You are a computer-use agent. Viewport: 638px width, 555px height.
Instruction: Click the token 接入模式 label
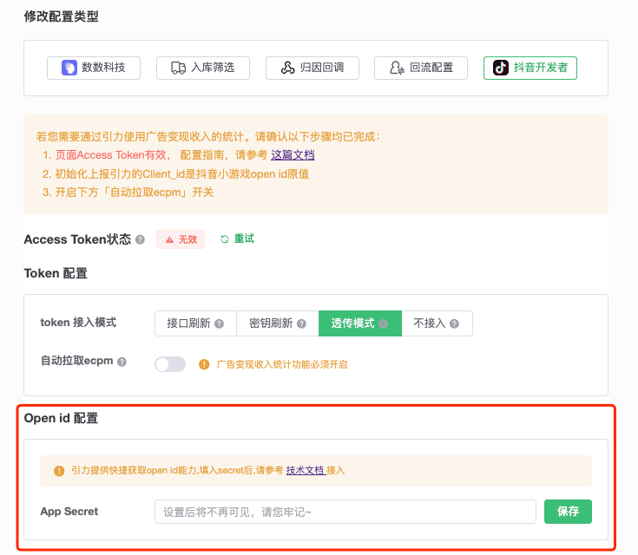78,323
